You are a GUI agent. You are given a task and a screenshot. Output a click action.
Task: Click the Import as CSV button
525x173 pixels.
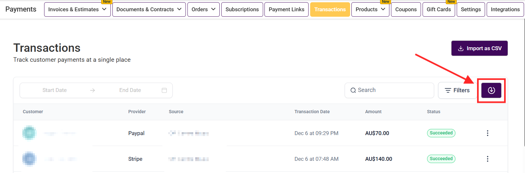click(x=479, y=48)
